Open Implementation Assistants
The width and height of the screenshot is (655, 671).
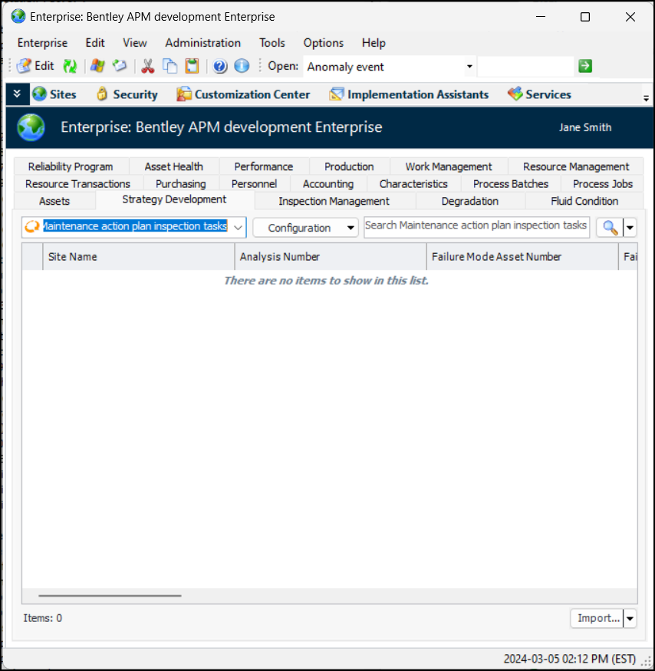[409, 94]
